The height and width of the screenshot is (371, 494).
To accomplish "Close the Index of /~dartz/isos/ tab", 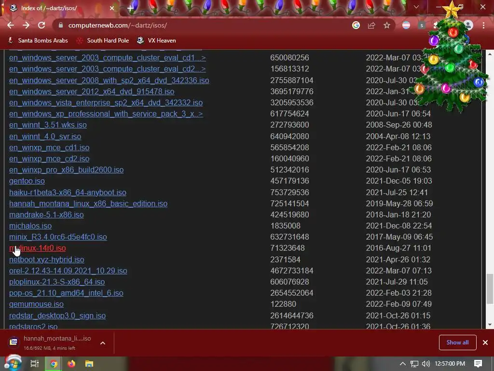I will pyautogui.click(x=112, y=8).
